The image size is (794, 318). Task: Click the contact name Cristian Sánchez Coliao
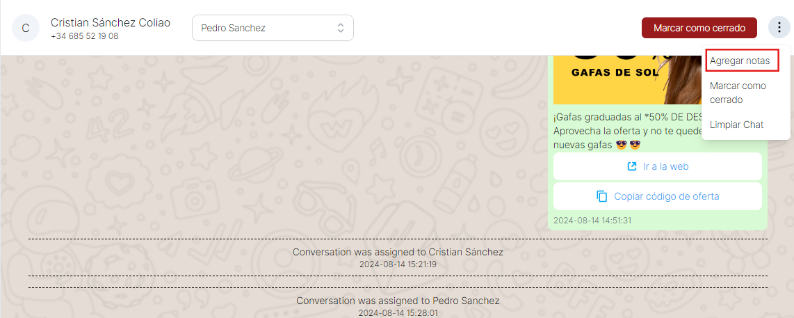[111, 23]
